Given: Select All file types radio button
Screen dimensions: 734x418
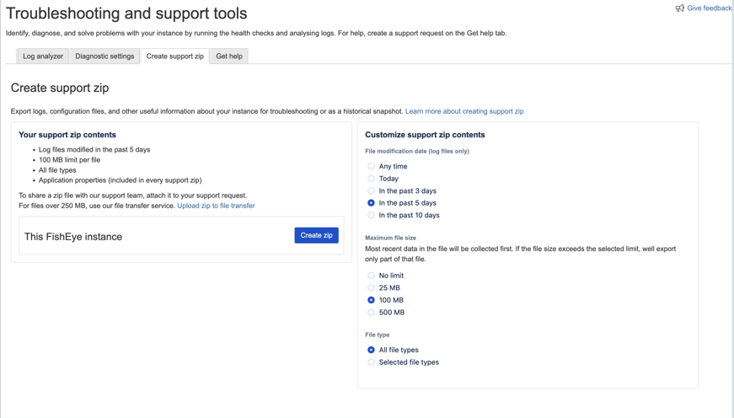Looking at the screenshot, I should click(371, 350).
